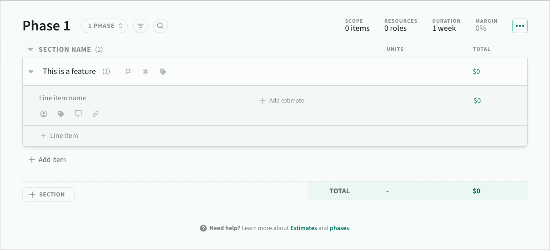Click the asterisk icon on the feature row
Screen dimensions: 550x250
(x=146, y=72)
